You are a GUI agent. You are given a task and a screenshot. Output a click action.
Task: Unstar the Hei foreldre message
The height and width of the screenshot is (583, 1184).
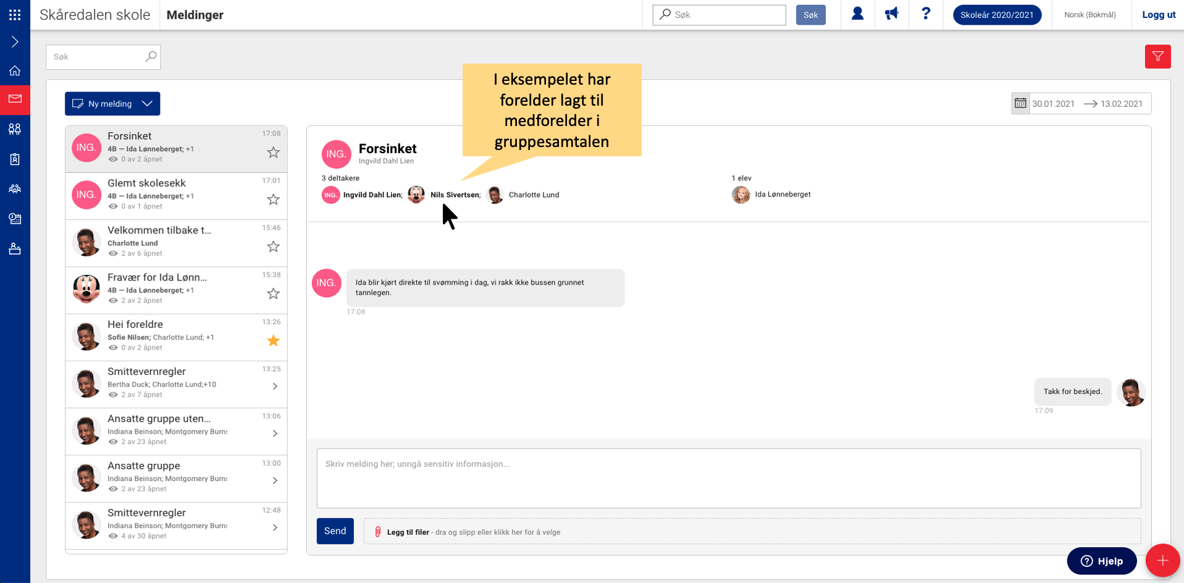pyautogui.click(x=273, y=341)
